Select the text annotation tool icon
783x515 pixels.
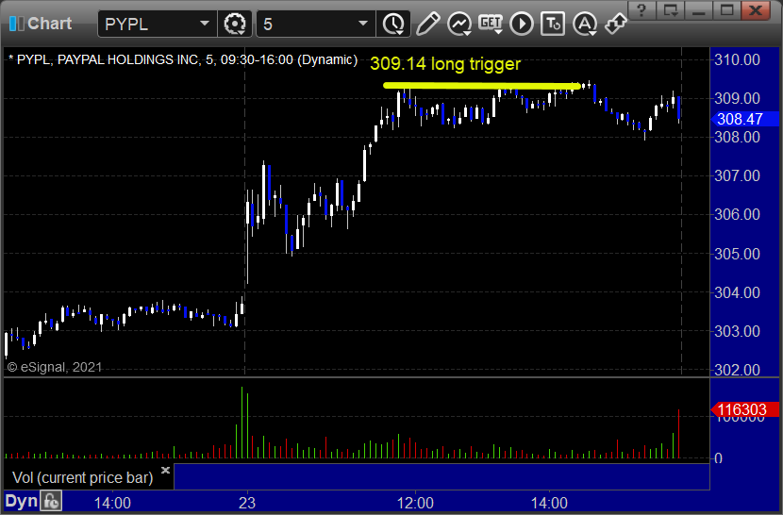point(553,24)
